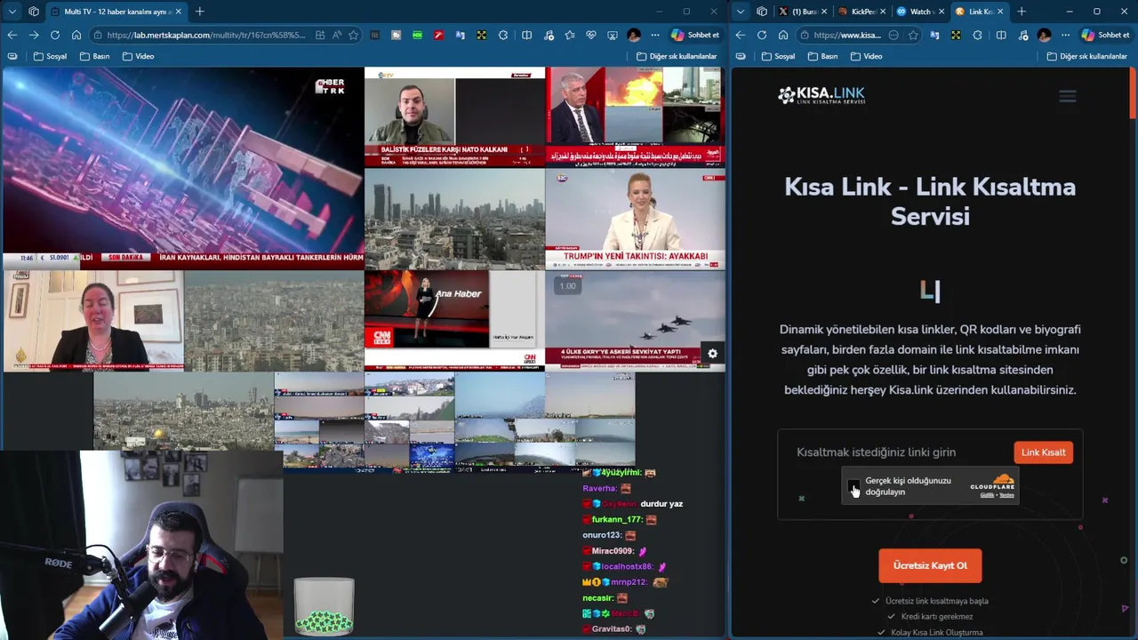Screen dimensions: 1138x640
Task: Open the Kisa.link hamburger menu
Action: pos(1067,96)
